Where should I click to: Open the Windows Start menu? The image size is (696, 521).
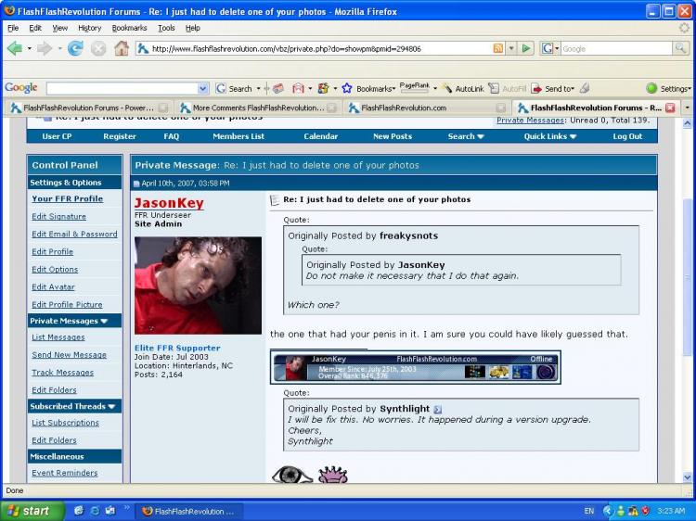[32, 511]
